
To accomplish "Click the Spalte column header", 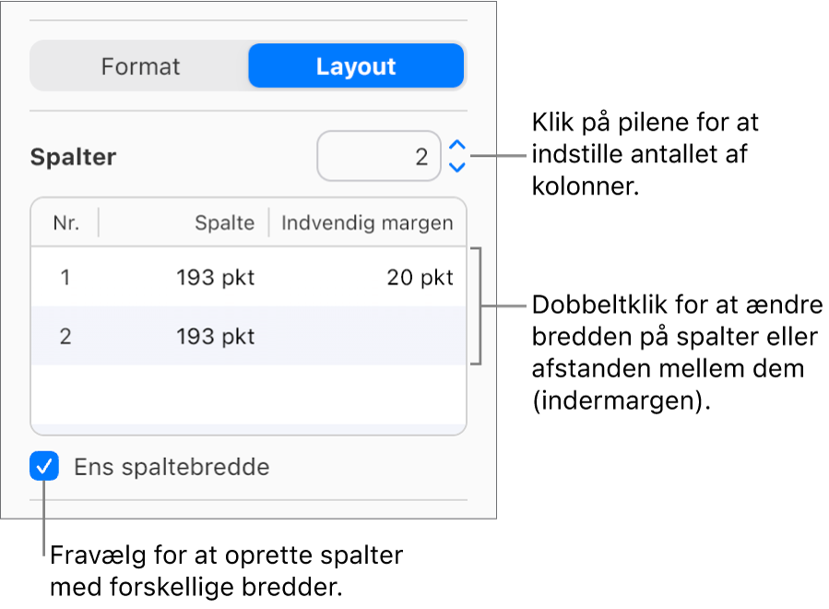I will click(x=227, y=222).
